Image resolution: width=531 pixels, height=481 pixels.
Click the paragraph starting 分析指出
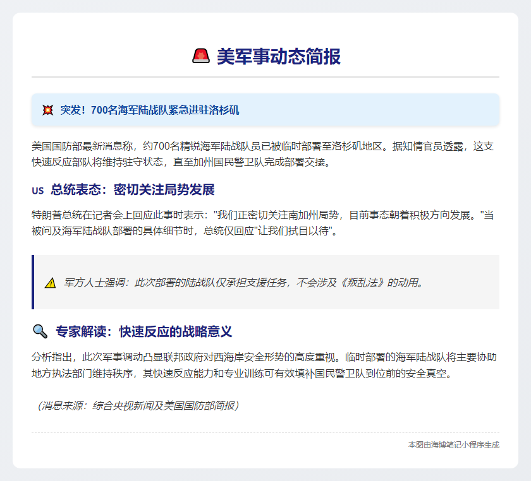pos(264,365)
